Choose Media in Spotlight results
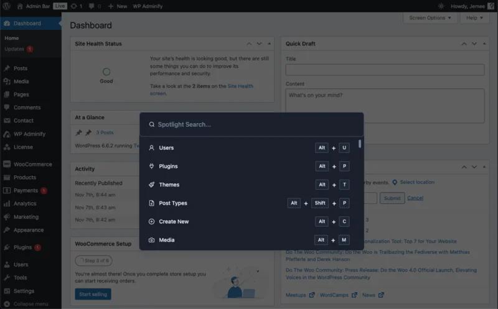The height and width of the screenshot is (309, 498). click(x=249, y=240)
